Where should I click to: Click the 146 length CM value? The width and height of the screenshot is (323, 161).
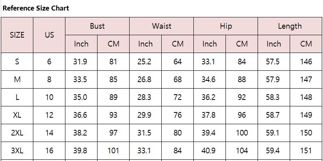(306, 61)
